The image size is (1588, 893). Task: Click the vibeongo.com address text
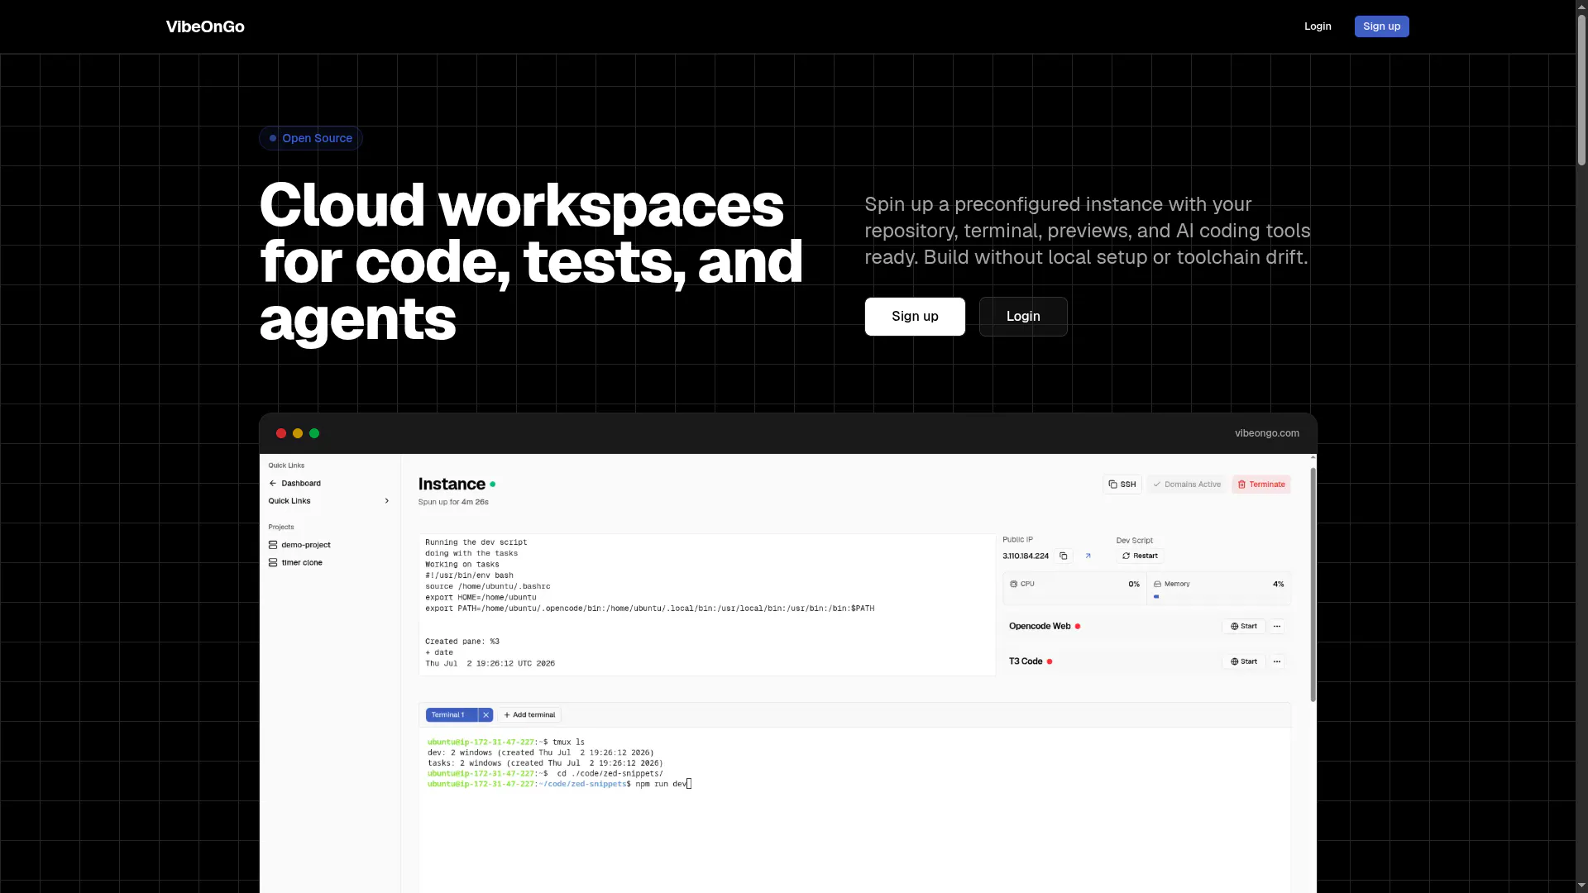[x=1266, y=433]
